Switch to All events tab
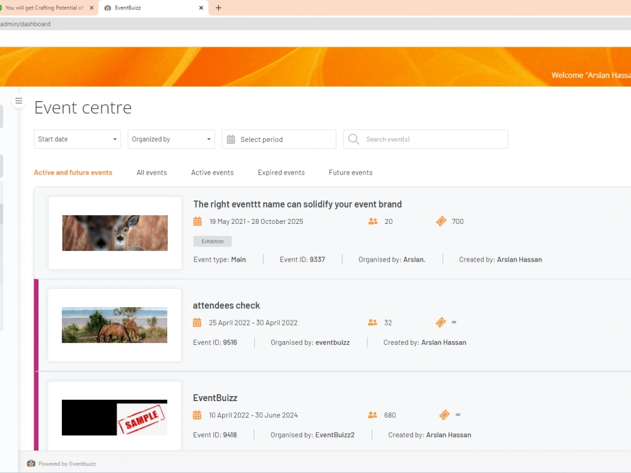This screenshot has height=473, width=631. (x=151, y=173)
